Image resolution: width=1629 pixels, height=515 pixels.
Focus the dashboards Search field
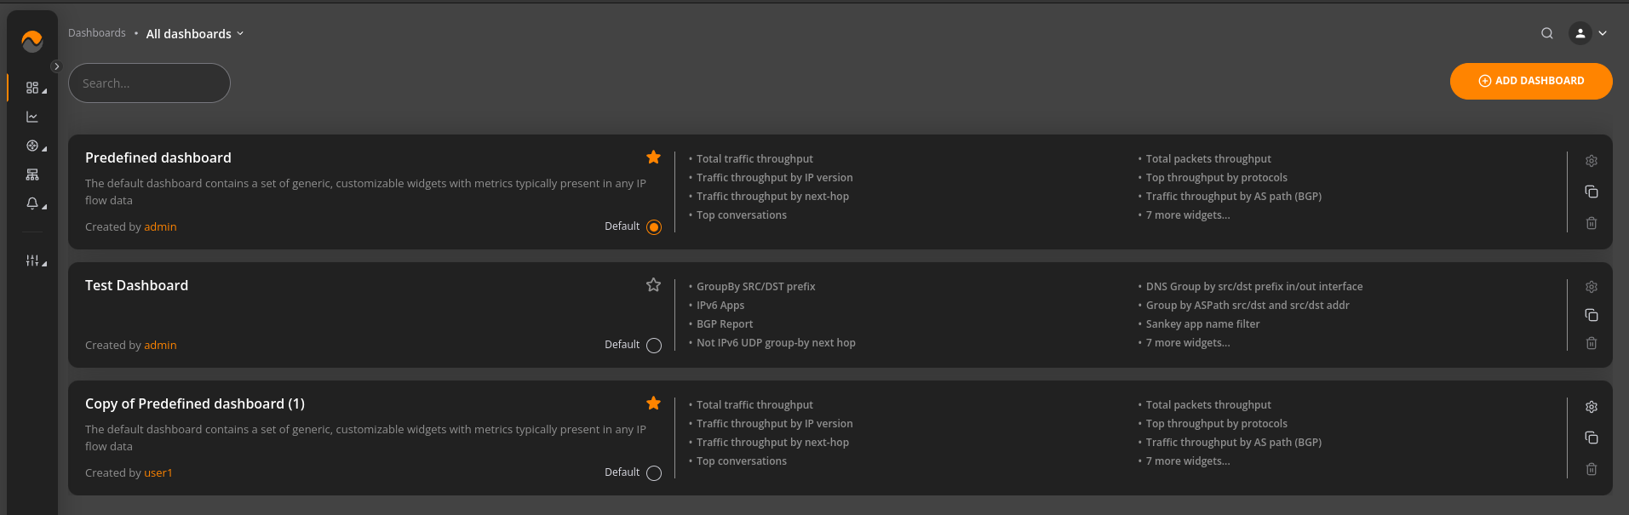149,83
